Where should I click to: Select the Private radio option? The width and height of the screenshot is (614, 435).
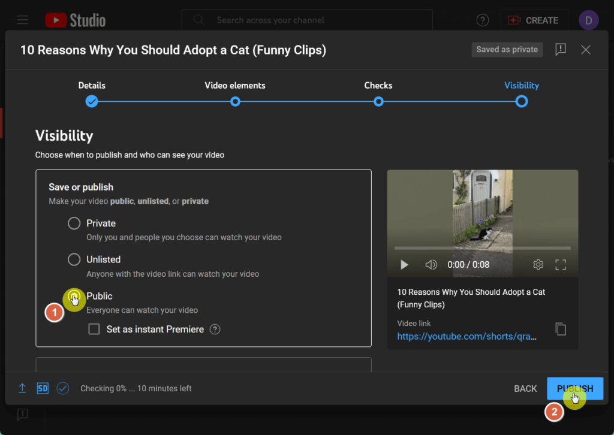[74, 223]
